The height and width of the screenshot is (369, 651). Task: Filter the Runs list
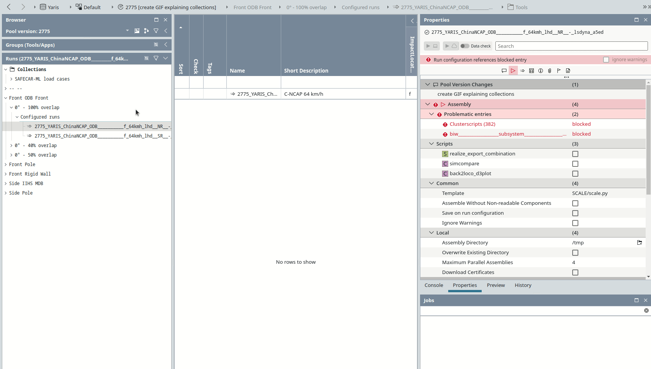click(156, 58)
